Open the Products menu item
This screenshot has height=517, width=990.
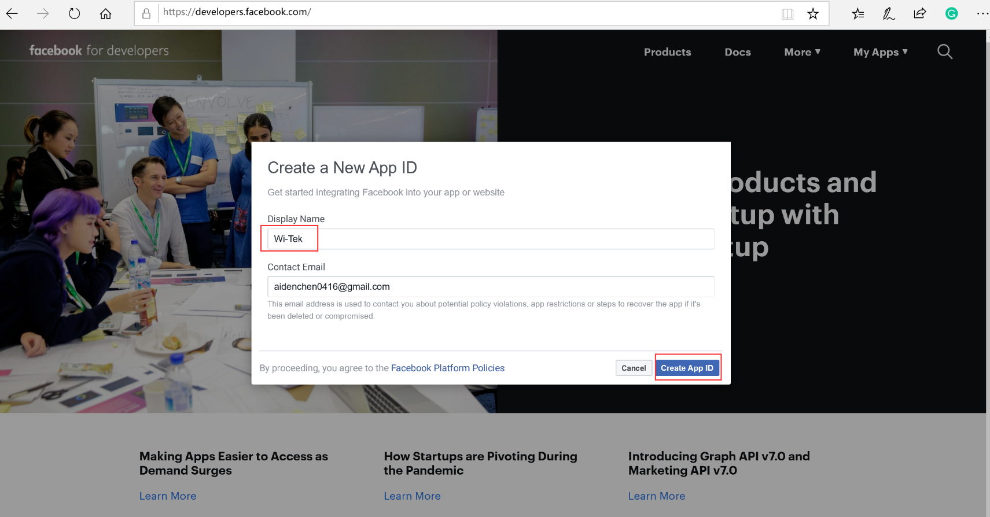pos(667,52)
